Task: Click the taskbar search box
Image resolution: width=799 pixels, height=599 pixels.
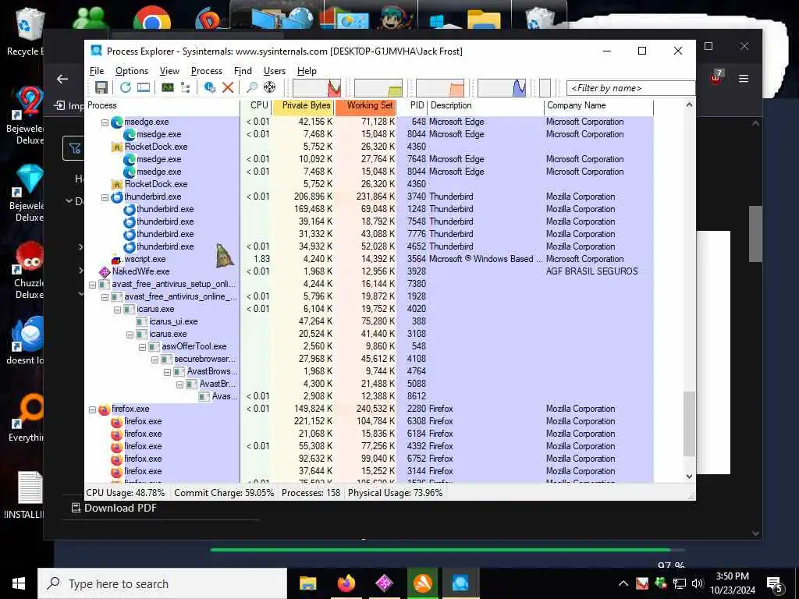Action: tap(162, 583)
